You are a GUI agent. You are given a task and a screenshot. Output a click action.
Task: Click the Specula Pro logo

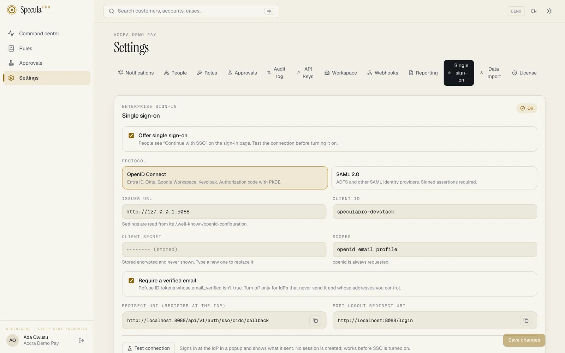[x=29, y=10]
